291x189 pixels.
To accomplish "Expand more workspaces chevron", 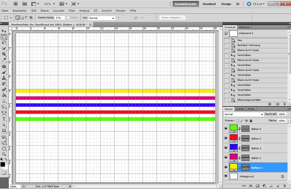I will click(238, 4).
